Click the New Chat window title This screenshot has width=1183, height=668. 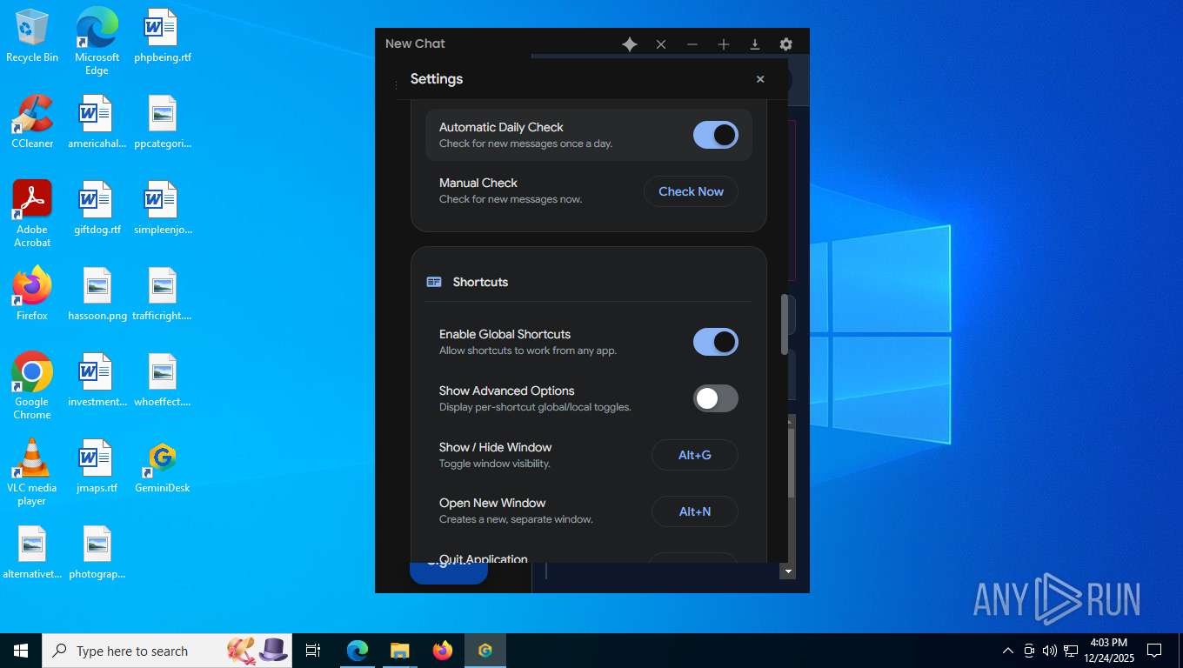click(x=415, y=43)
